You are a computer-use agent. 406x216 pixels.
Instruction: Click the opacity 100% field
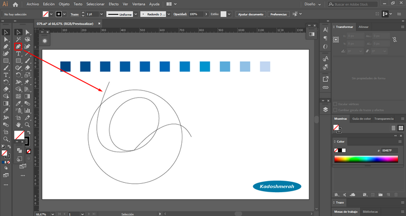point(196,14)
